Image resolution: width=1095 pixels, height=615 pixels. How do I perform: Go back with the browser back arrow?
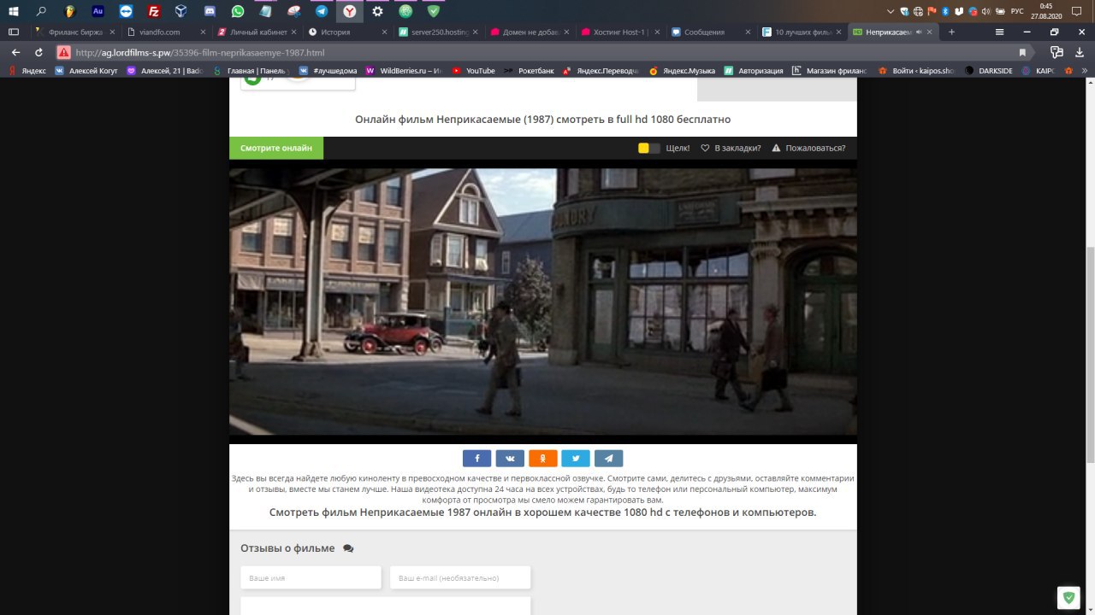15,52
